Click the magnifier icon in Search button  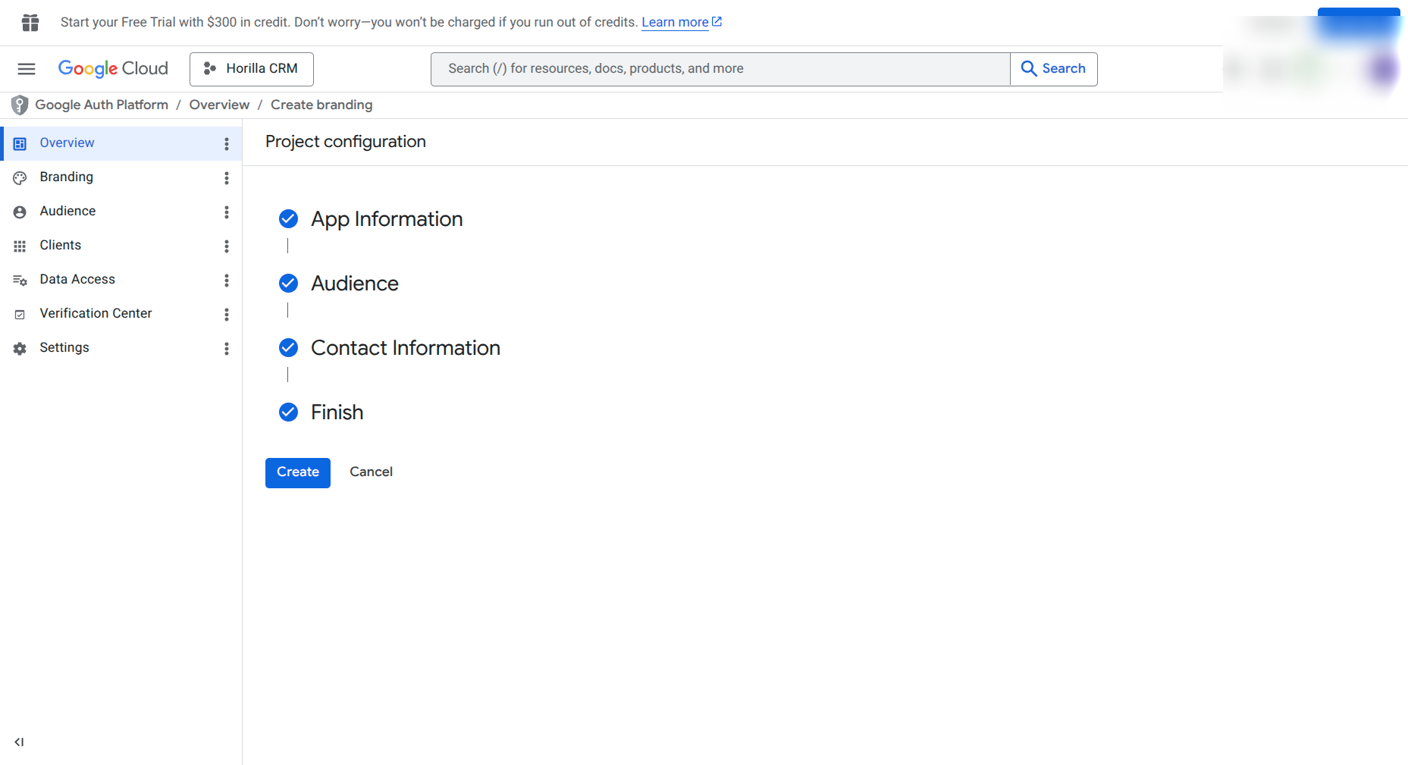[1028, 69]
